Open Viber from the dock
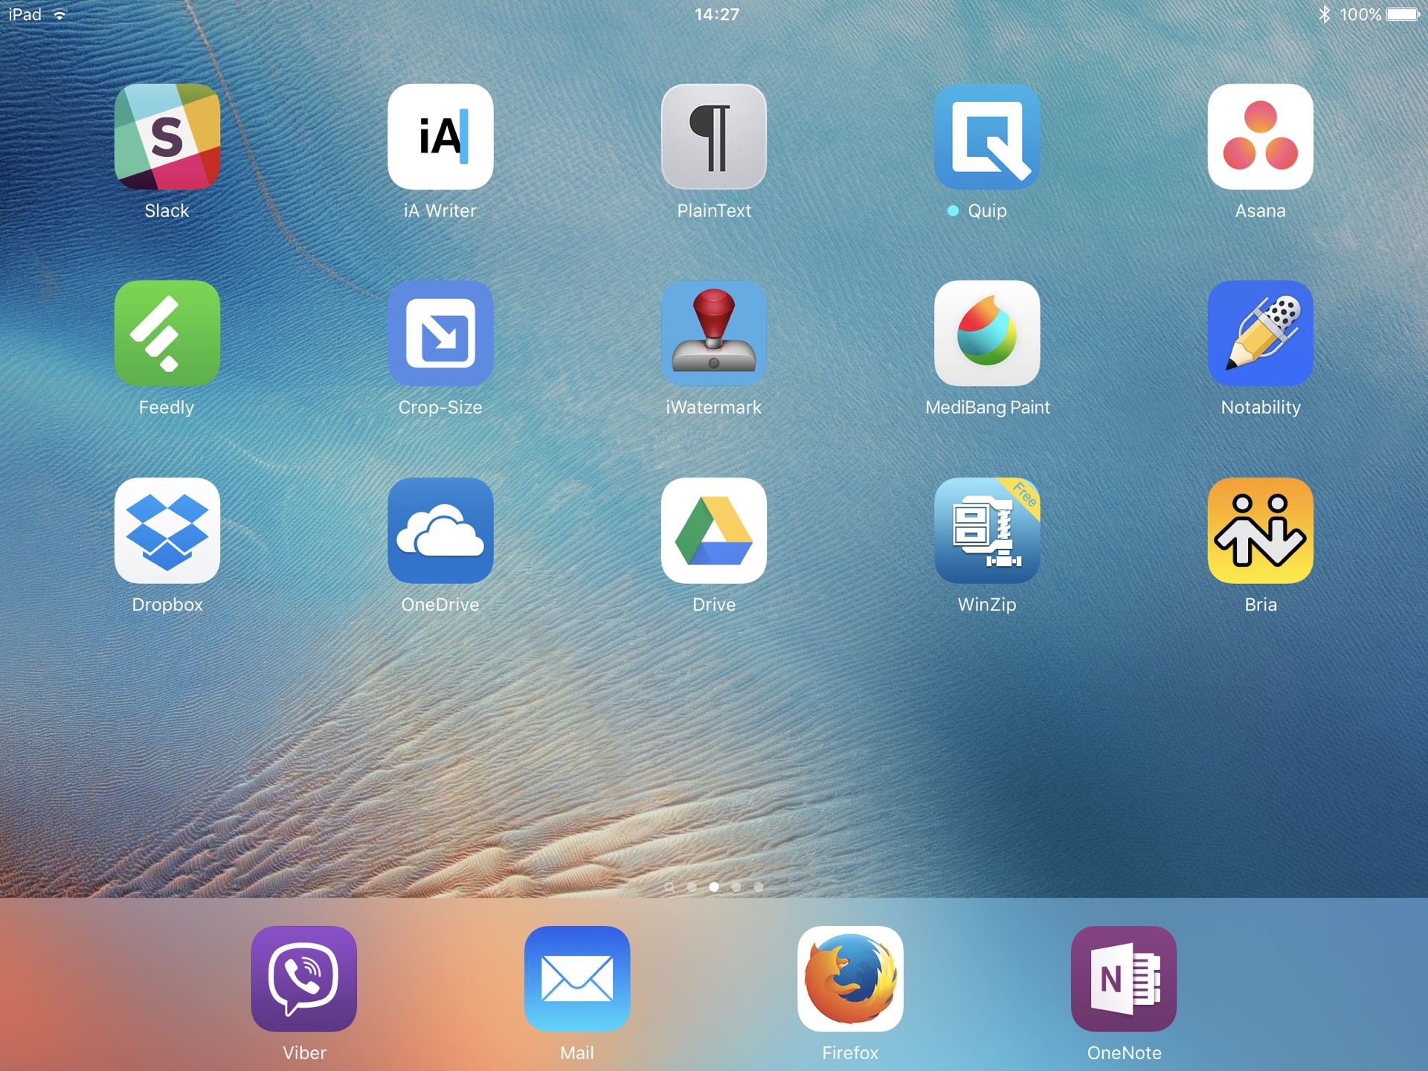The height and width of the screenshot is (1071, 1428). (303, 979)
